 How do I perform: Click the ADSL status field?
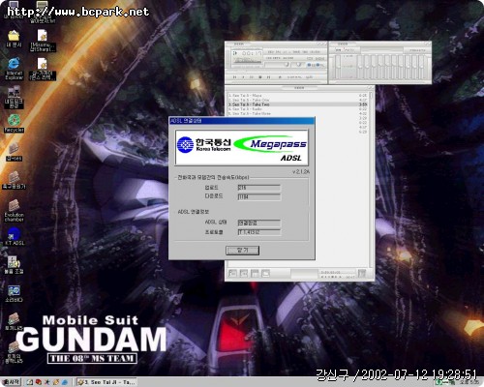coord(259,223)
